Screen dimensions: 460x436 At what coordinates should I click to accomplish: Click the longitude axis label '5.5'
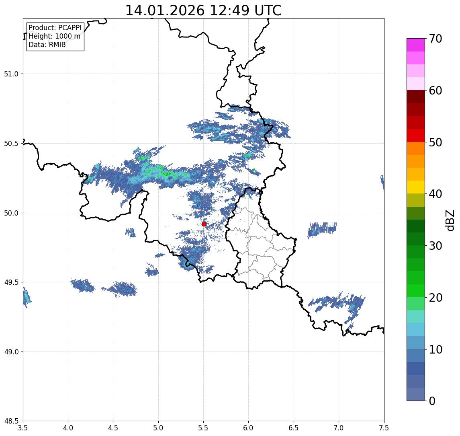(x=204, y=428)
